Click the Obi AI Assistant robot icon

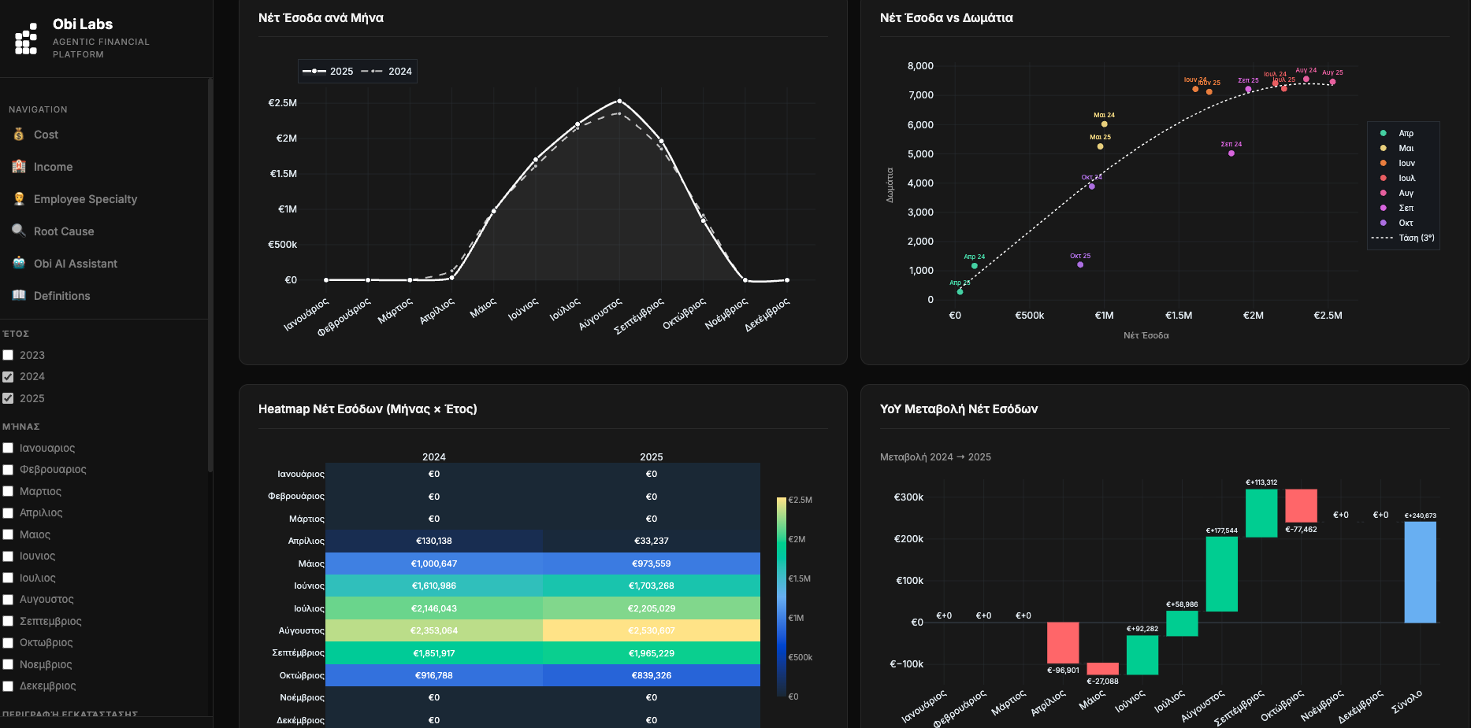tap(19, 264)
